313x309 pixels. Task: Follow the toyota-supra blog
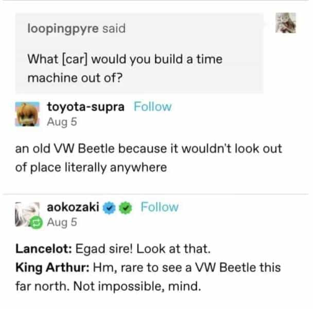pos(152,107)
